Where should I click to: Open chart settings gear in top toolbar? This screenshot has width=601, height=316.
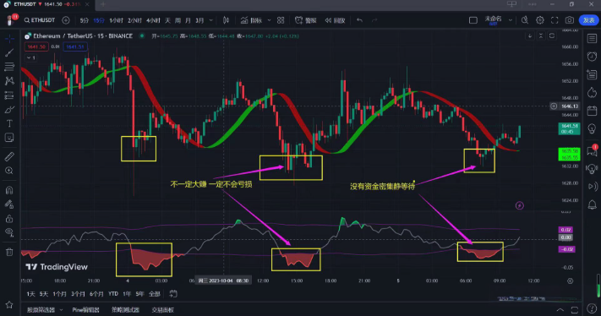pos(539,20)
